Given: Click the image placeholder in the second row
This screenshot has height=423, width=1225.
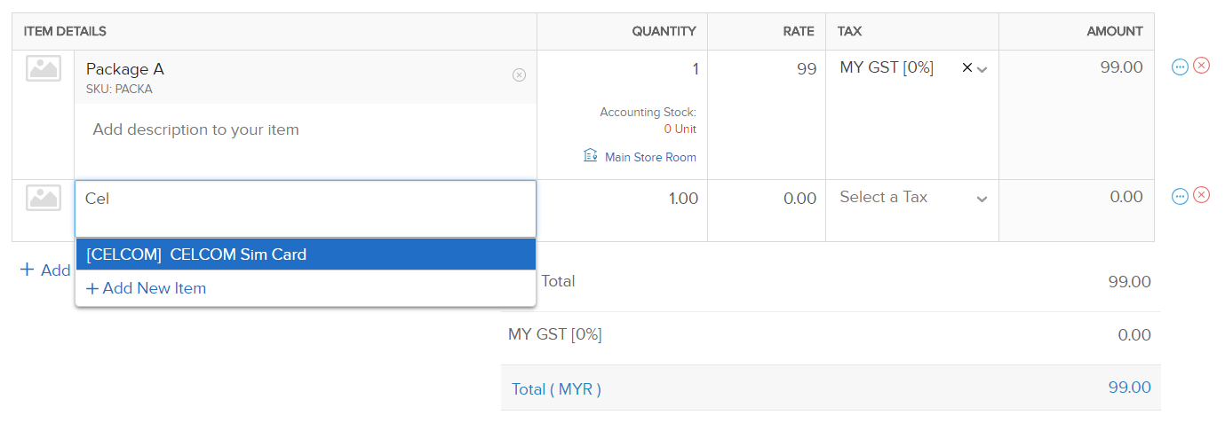Looking at the screenshot, I should tap(44, 198).
